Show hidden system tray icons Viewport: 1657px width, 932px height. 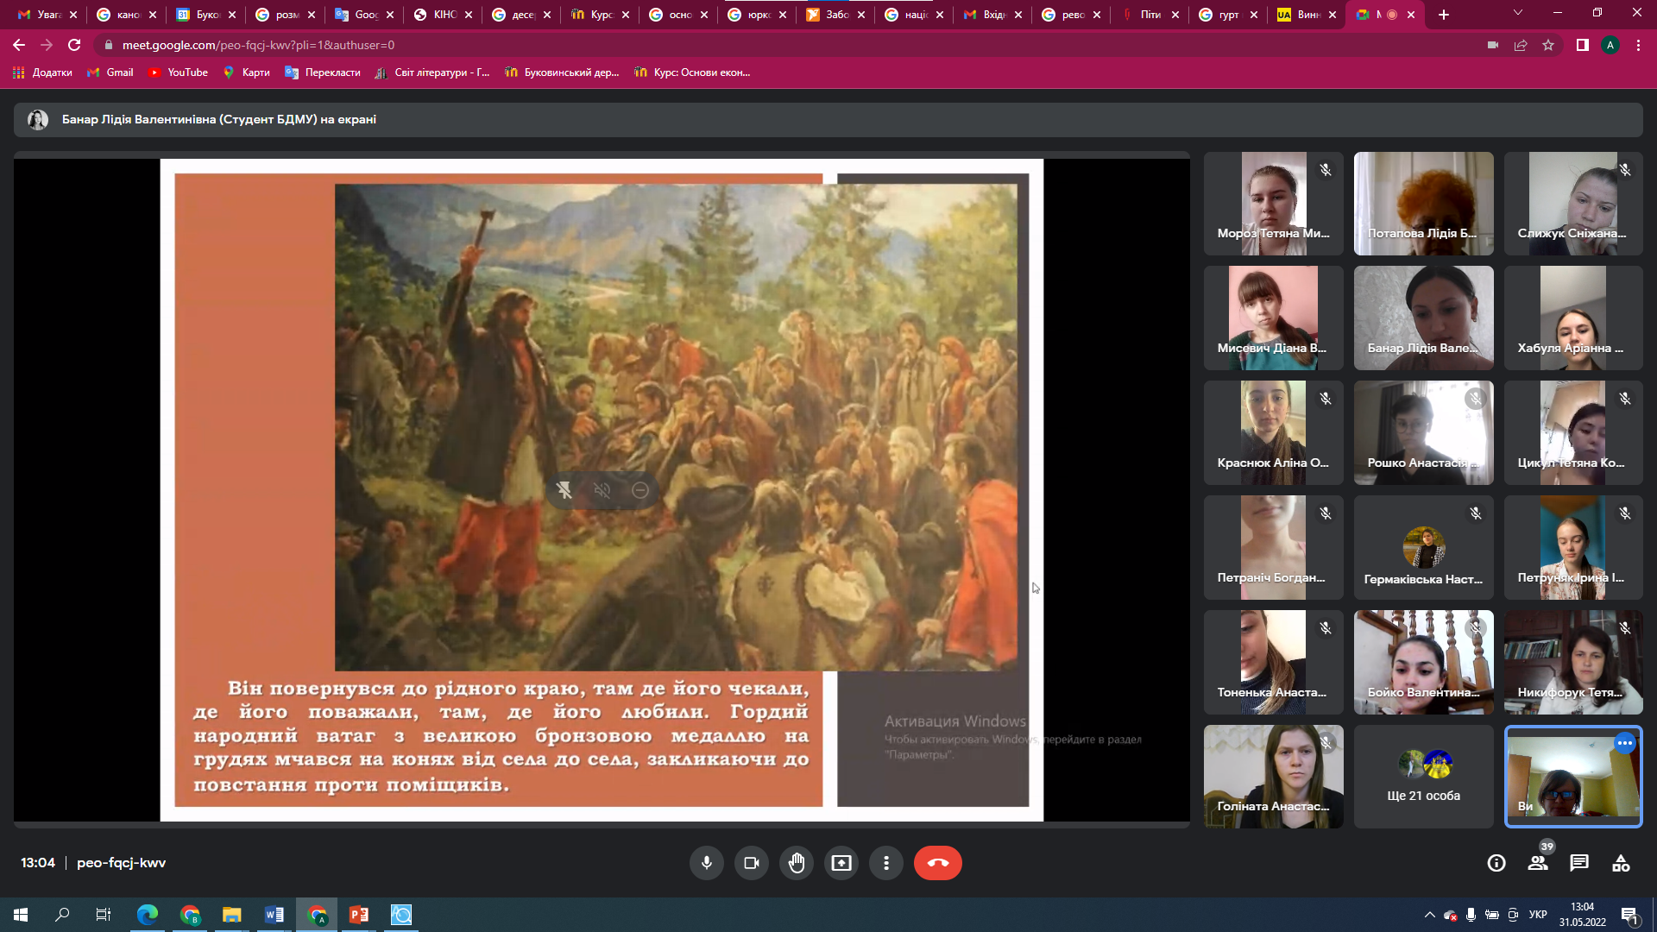point(1429,915)
